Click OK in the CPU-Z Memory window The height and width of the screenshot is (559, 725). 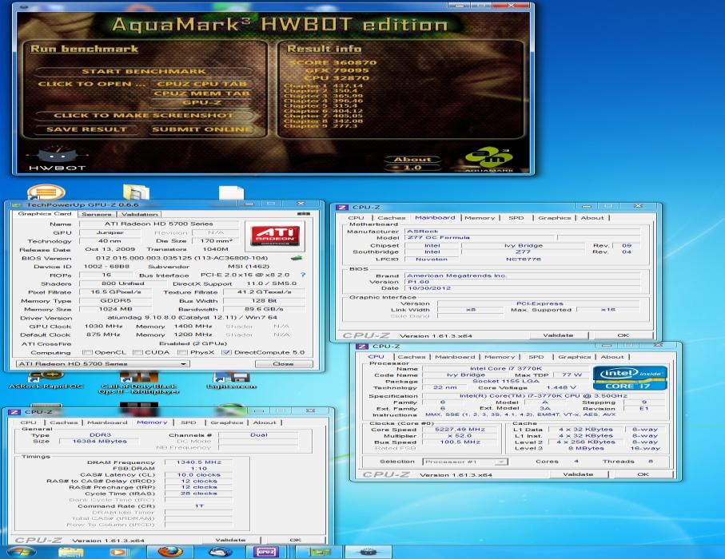pos(295,540)
